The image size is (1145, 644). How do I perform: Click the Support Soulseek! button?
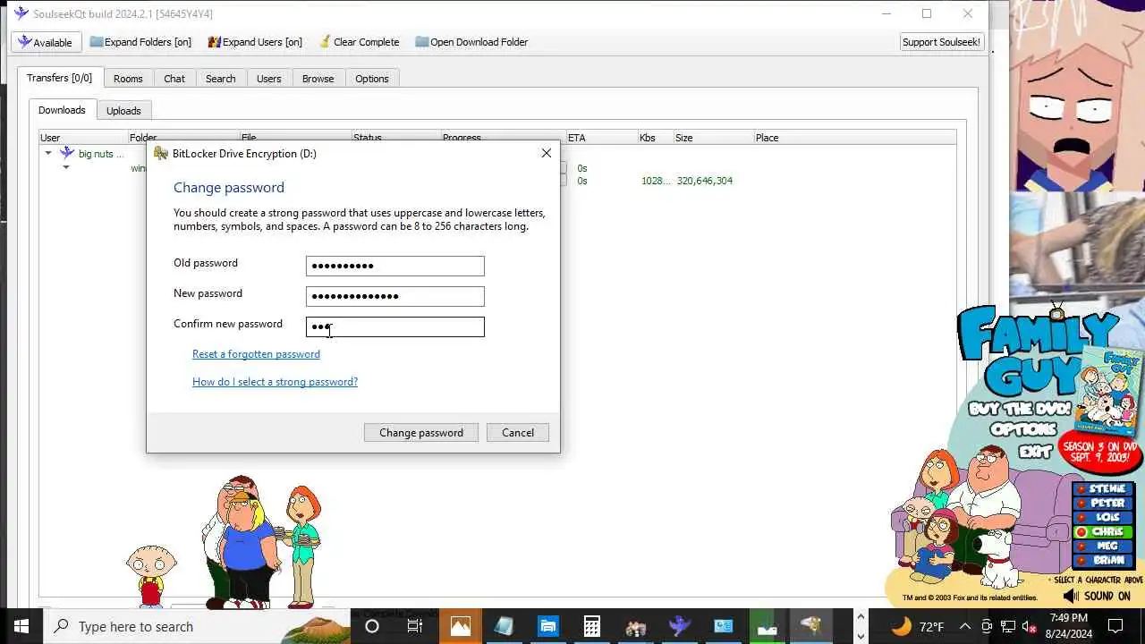pos(941,42)
